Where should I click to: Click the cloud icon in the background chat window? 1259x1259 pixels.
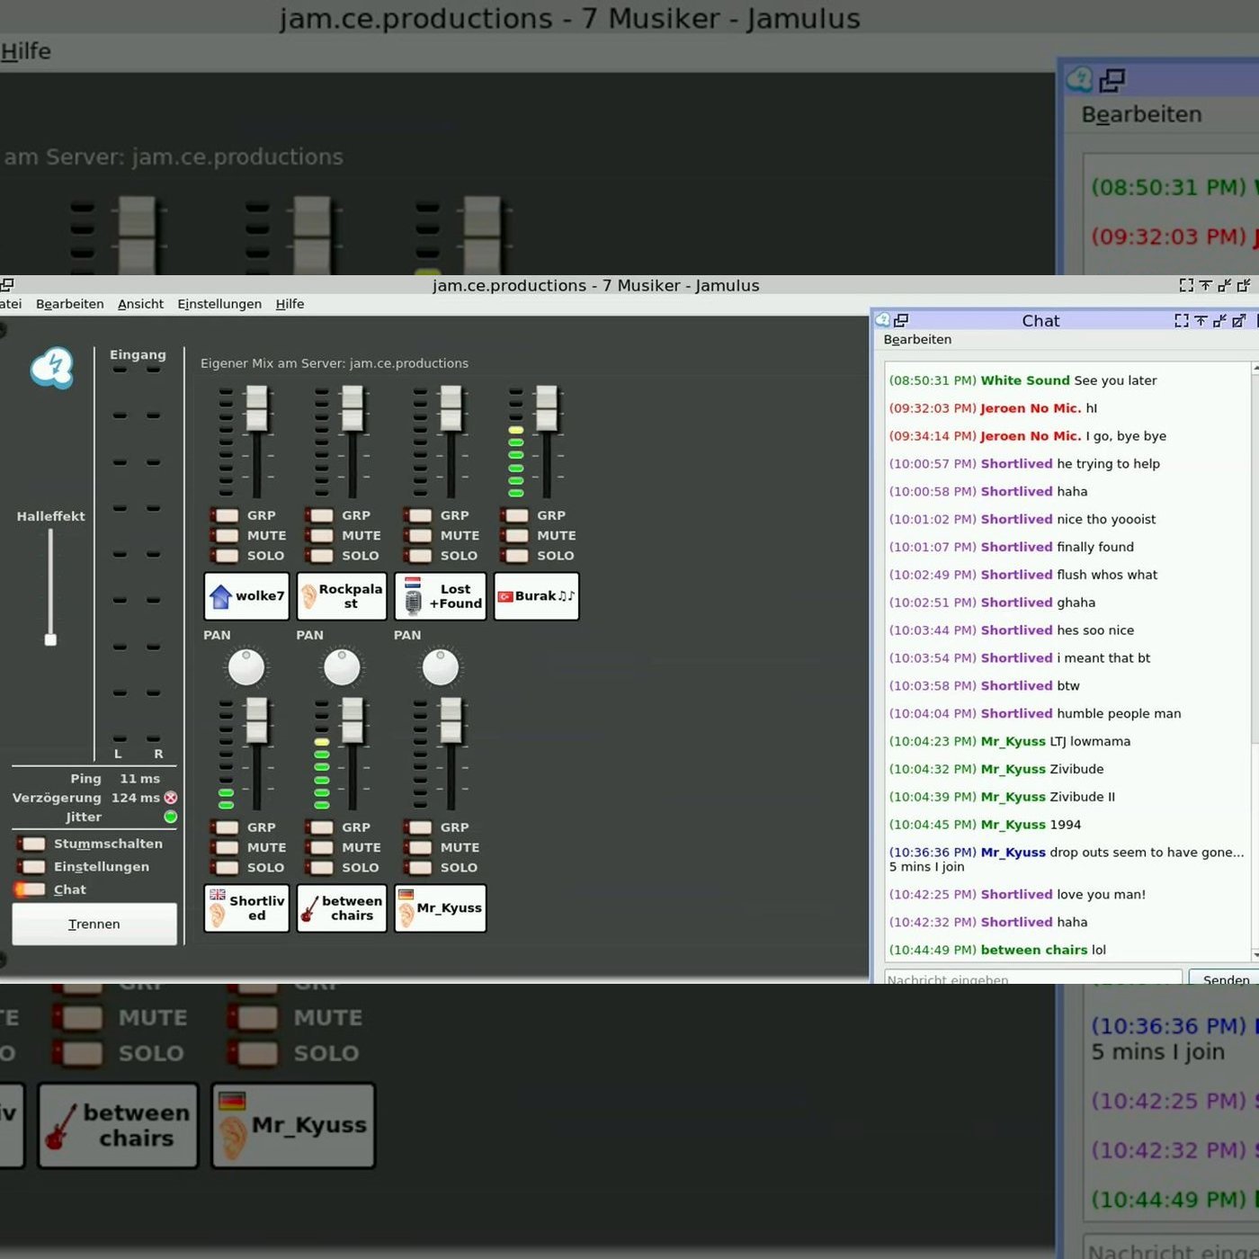1079,79
